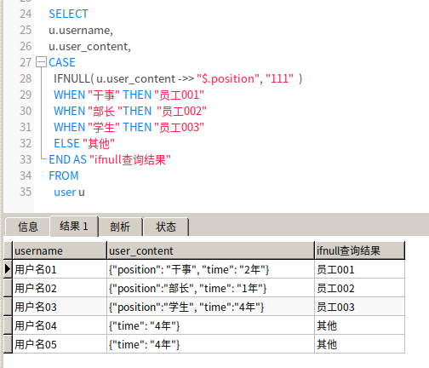Click row header of 用户名02 row

(x=8, y=288)
